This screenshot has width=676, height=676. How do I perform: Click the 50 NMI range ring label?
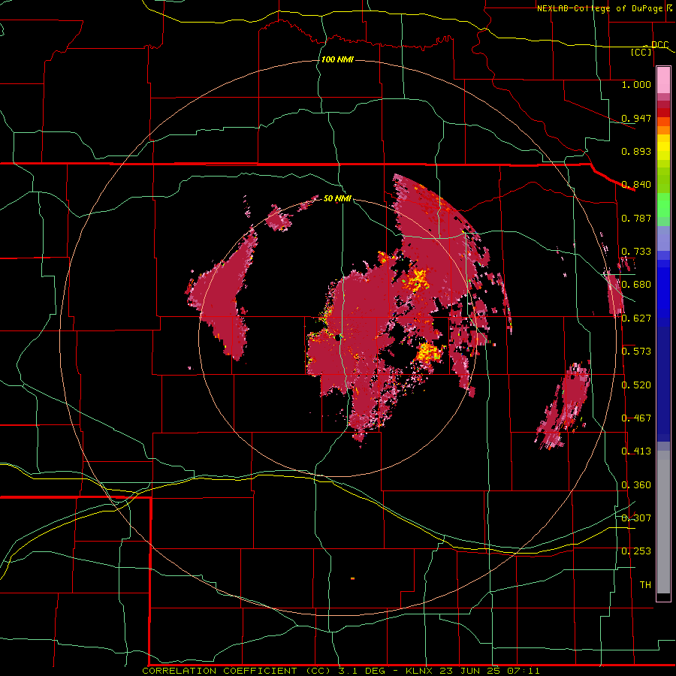coord(337,198)
